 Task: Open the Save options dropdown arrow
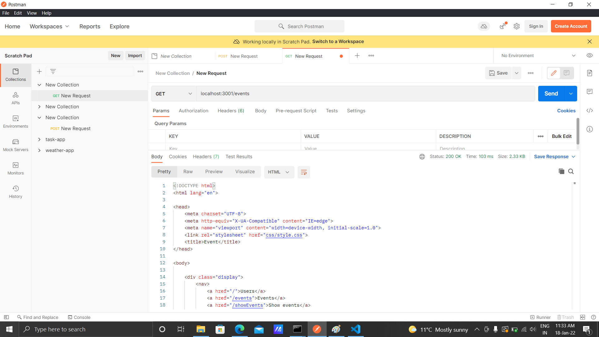(x=517, y=73)
